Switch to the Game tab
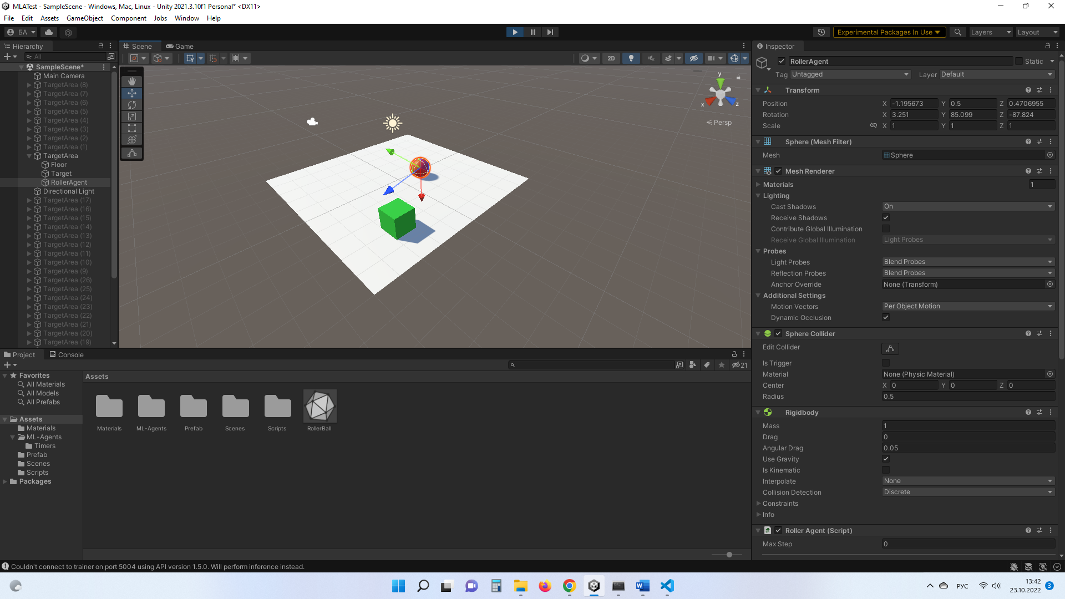Viewport: 1065px width, 599px height. point(180,46)
